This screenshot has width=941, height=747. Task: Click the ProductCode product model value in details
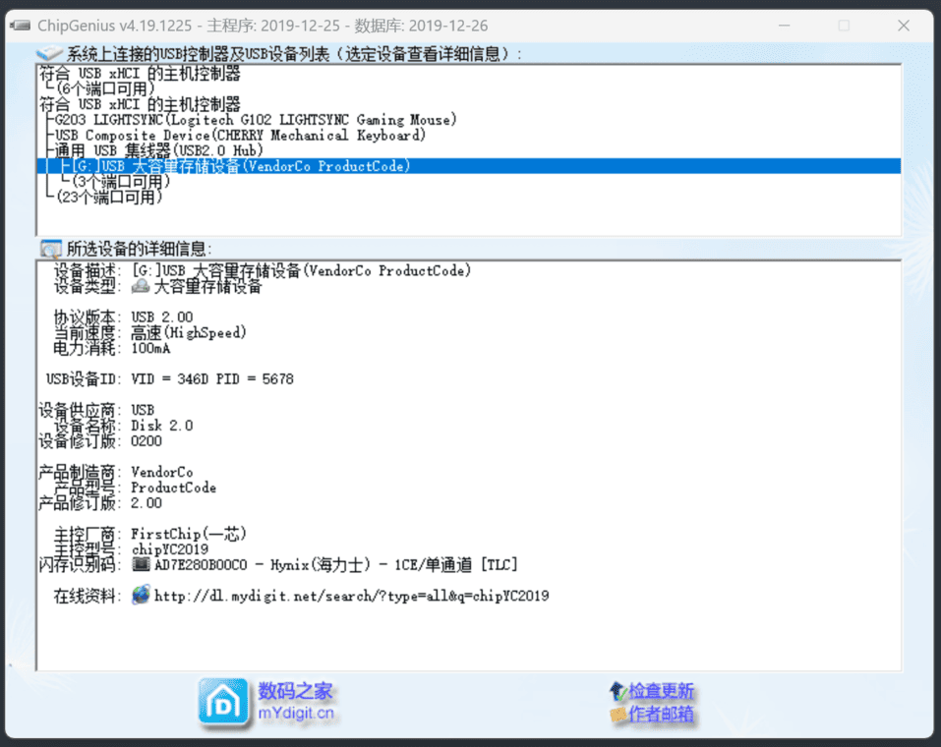click(173, 488)
